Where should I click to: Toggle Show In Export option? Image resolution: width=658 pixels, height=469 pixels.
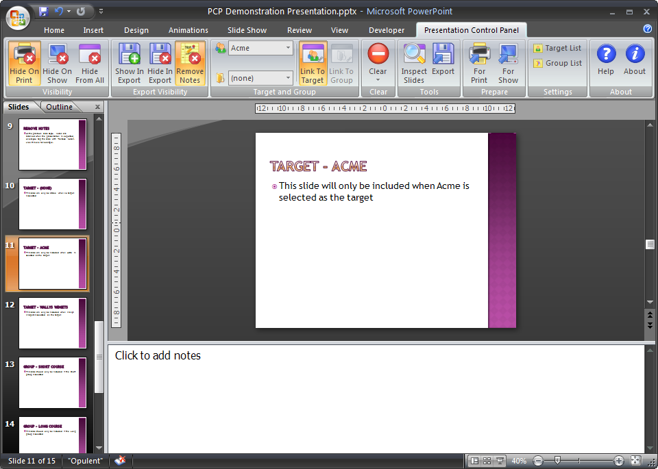click(x=130, y=63)
